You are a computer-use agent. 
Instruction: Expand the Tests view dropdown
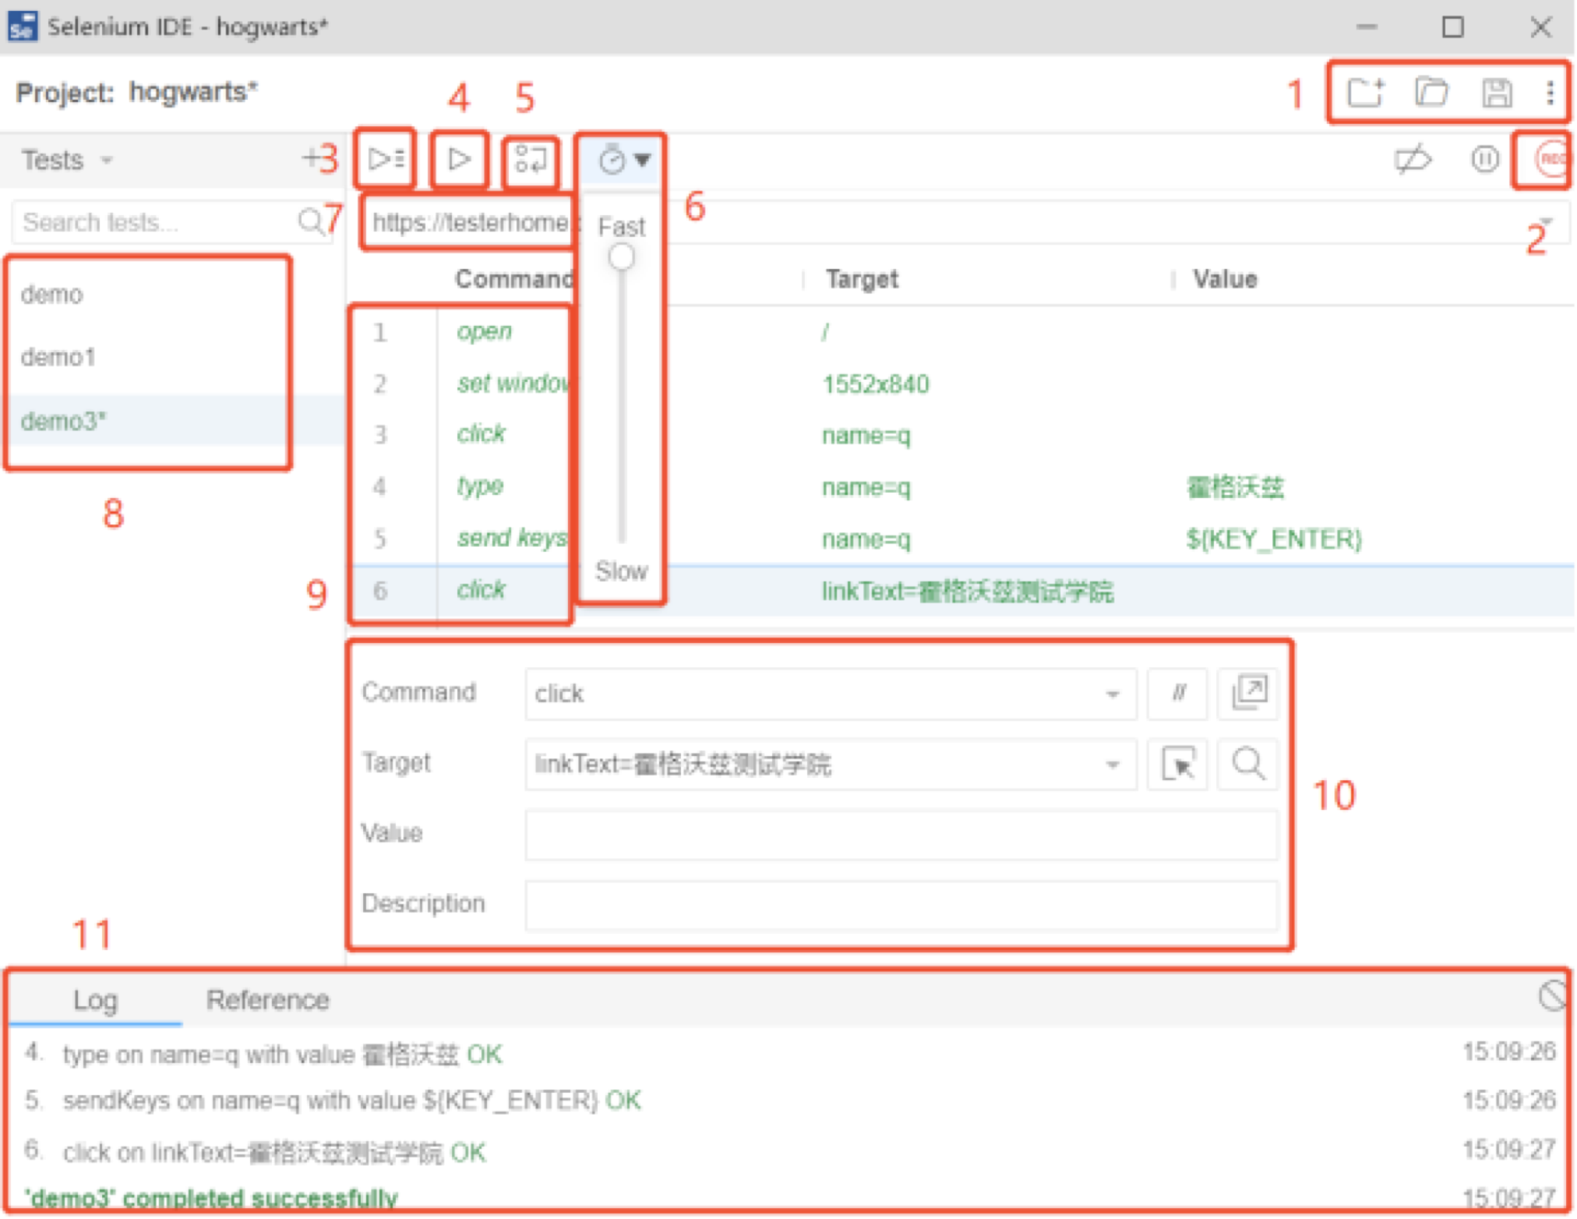(x=107, y=161)
